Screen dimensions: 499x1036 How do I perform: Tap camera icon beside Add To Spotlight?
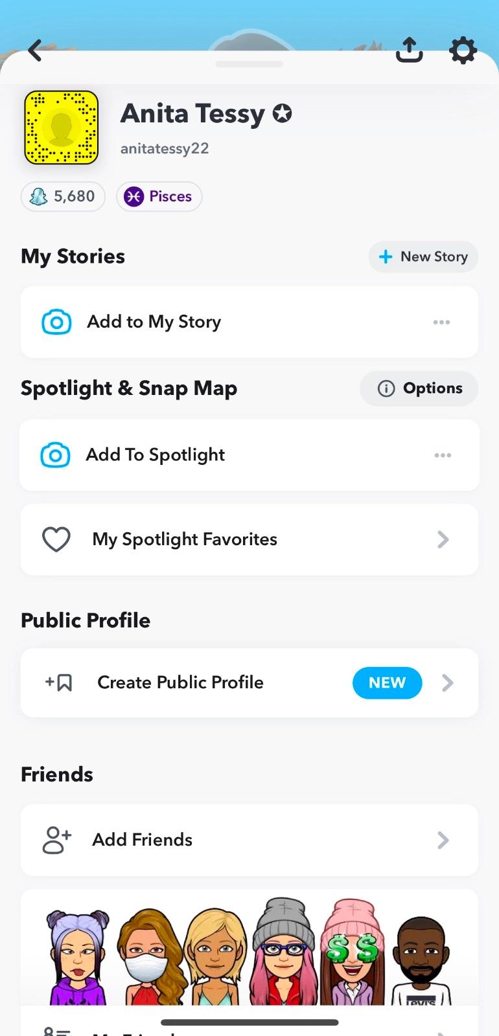click(x=56, y=455)
